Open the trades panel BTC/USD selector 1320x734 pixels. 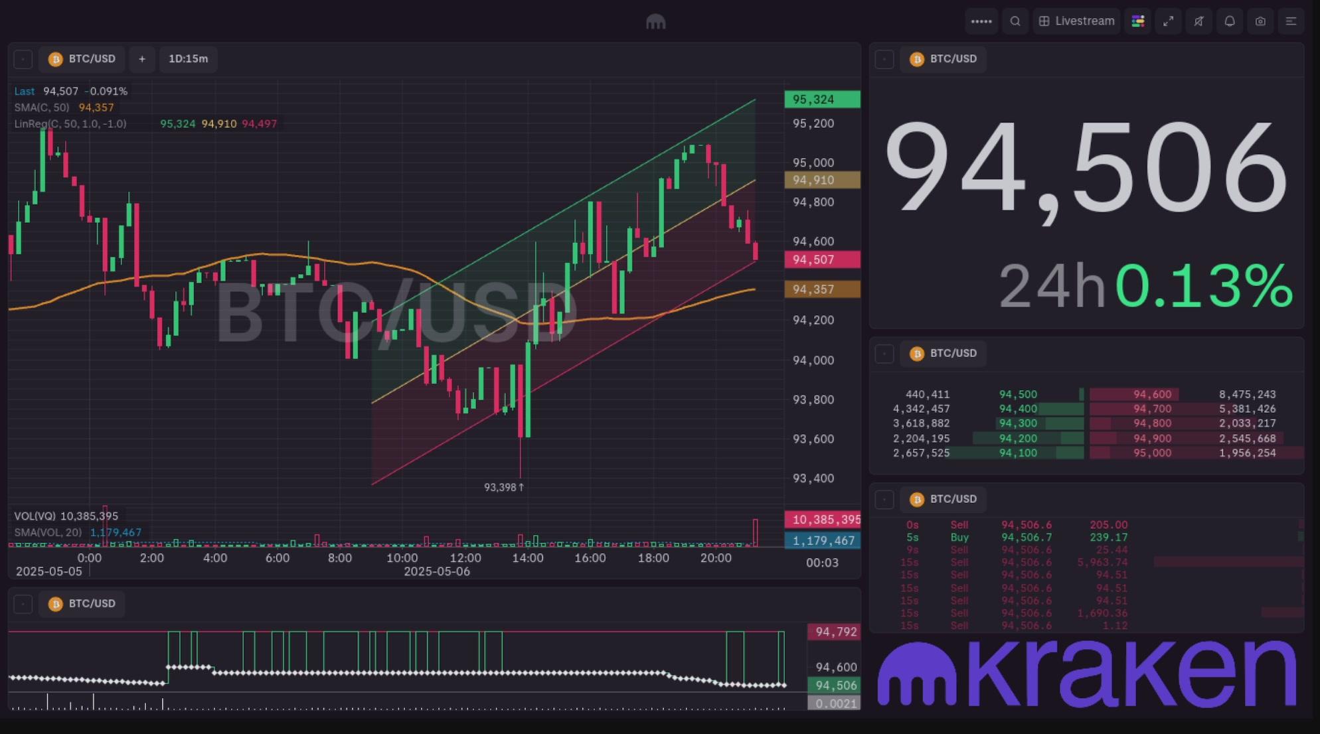[944, 499]
